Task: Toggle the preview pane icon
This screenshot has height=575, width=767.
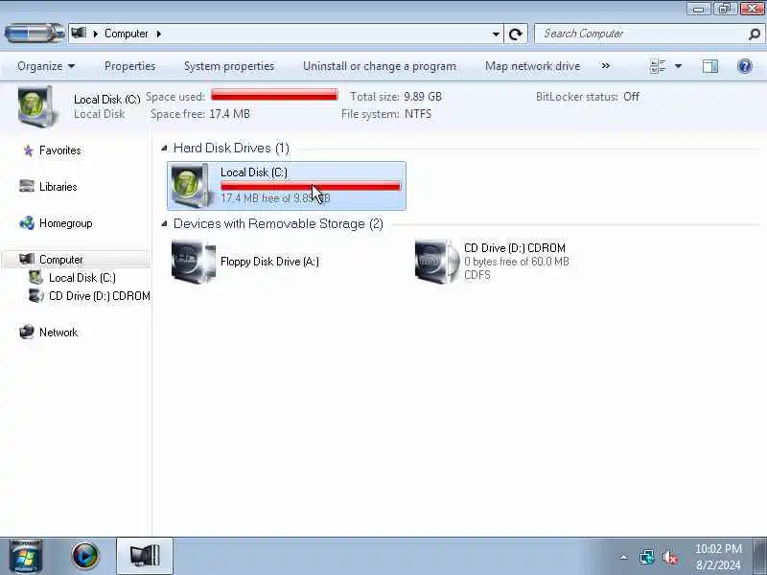Action: click(x=709, y=66)
